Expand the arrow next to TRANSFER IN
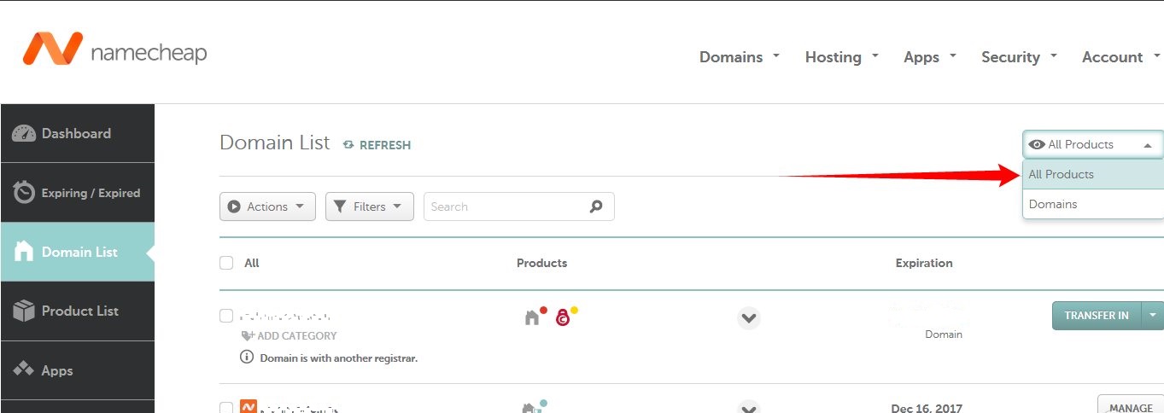The image size is (1164, 413). coord(1154,316)
